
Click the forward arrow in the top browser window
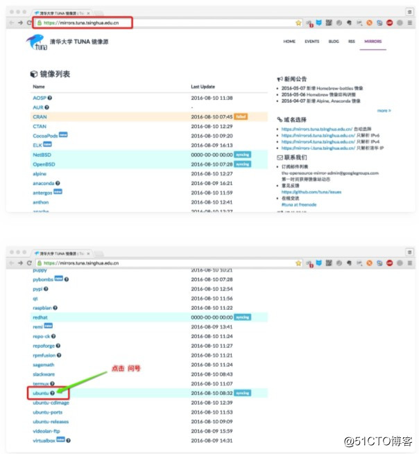click(20, 23)
